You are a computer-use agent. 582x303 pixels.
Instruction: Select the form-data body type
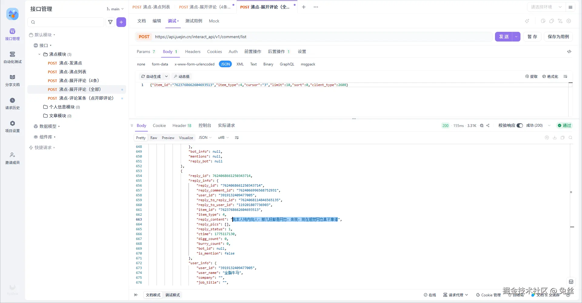[160, 64]
